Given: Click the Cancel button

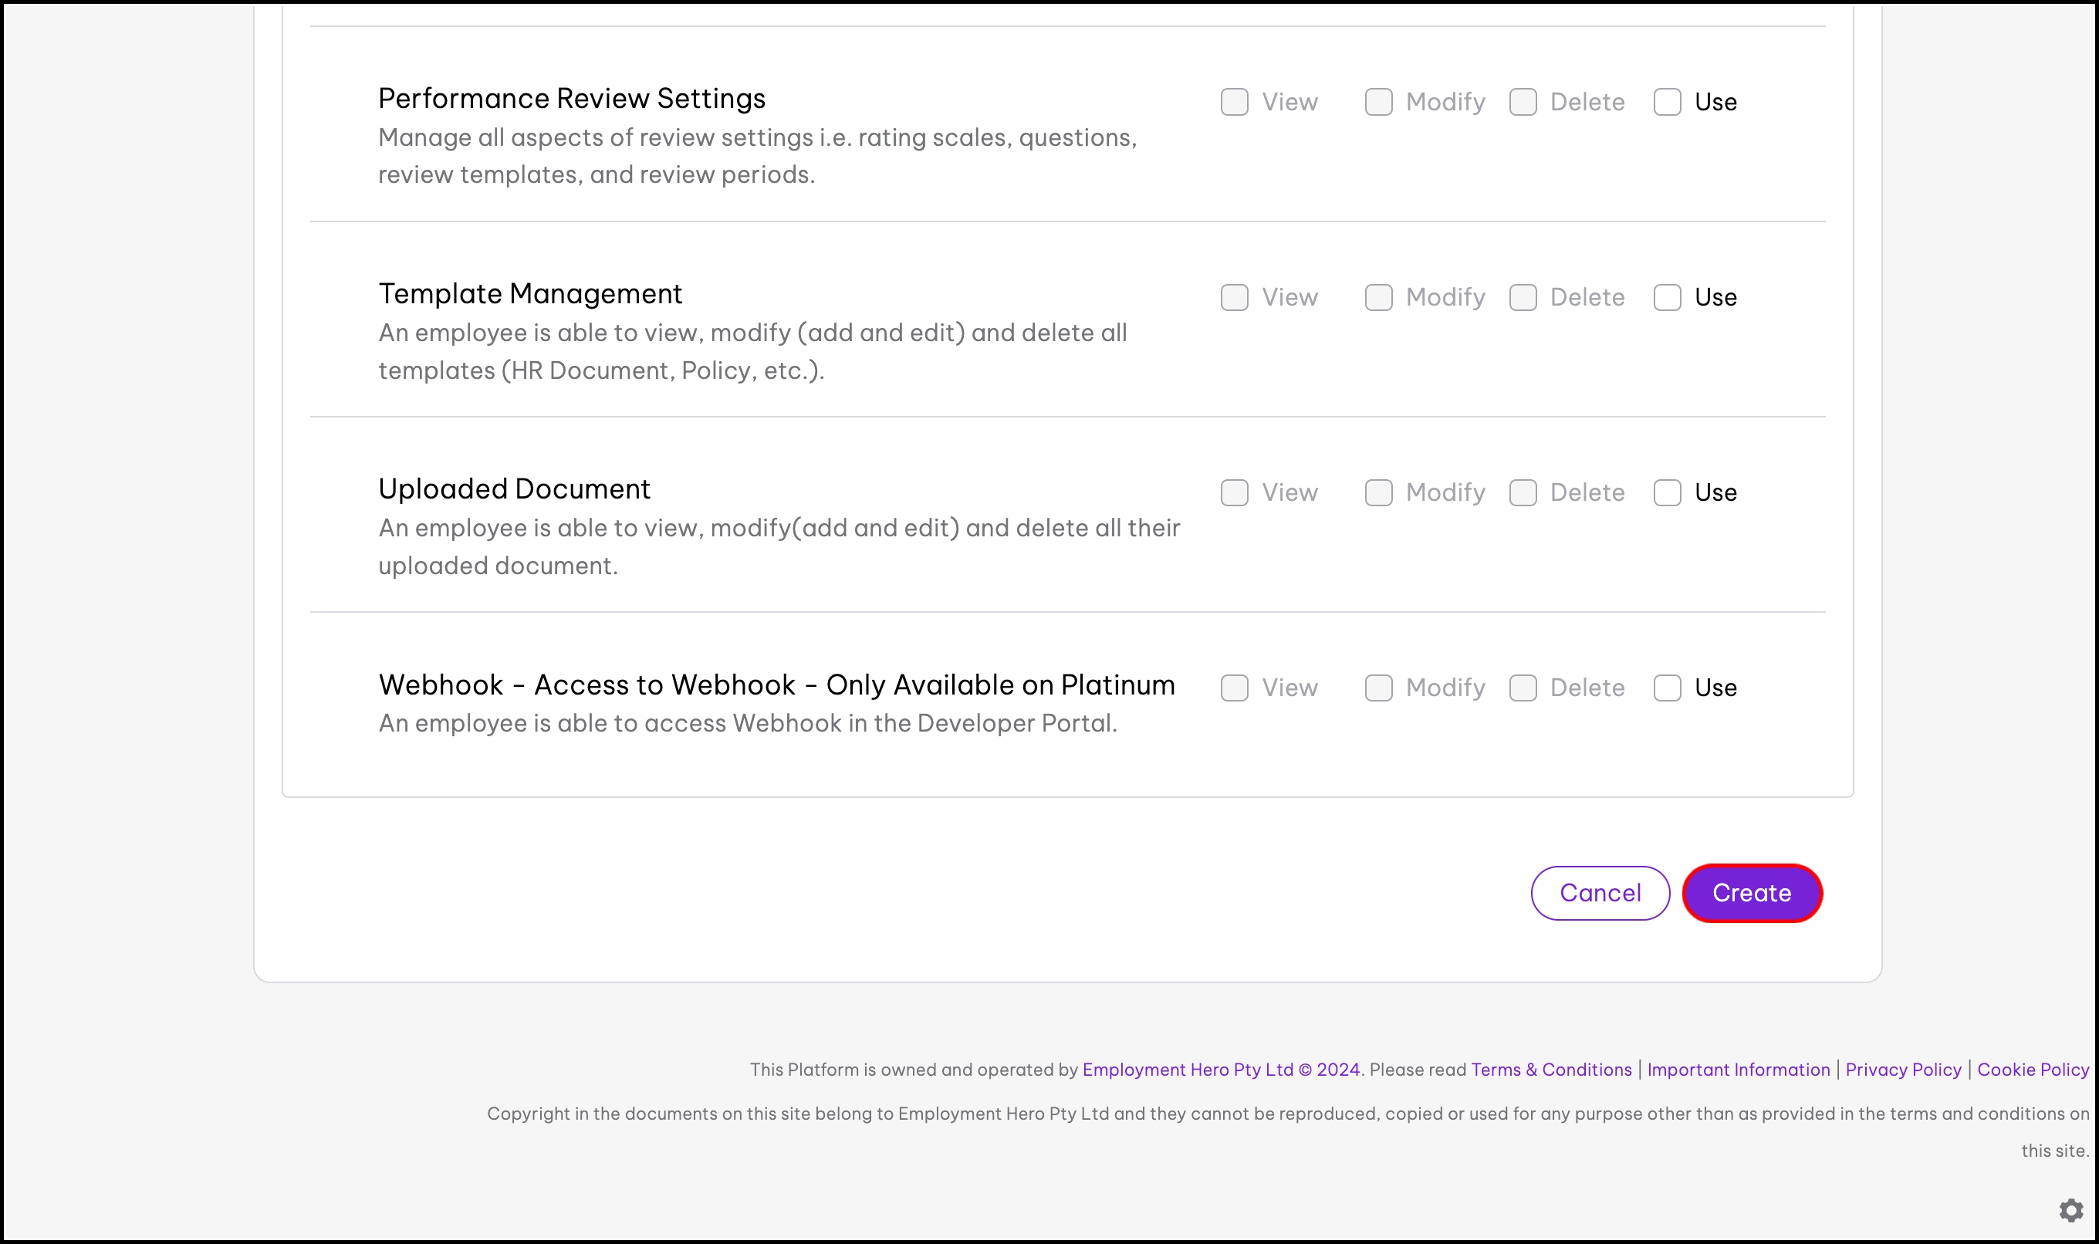Looking at the screenshot, I should (x=1600, y=893).
